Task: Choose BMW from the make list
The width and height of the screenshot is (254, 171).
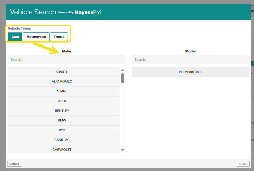Action: pyautogui.click(x=64, y=120)
